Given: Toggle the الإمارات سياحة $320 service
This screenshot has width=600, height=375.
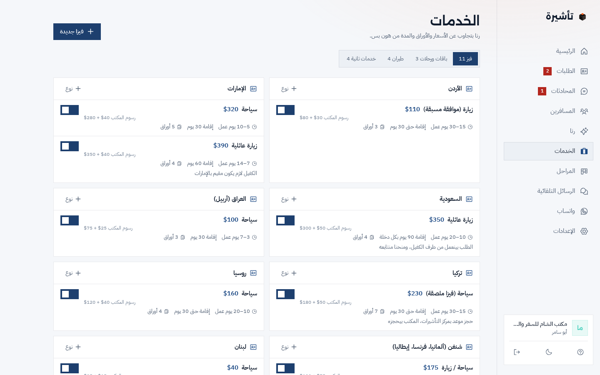Looking at the screenshot, I should (x=70, y=110).
